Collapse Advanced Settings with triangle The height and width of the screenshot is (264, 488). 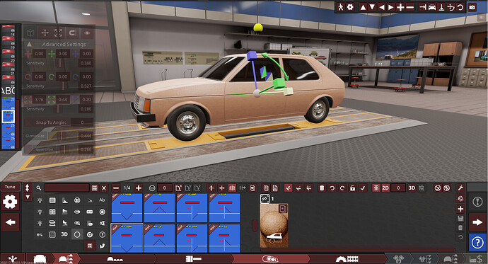[x=29, y=44]
